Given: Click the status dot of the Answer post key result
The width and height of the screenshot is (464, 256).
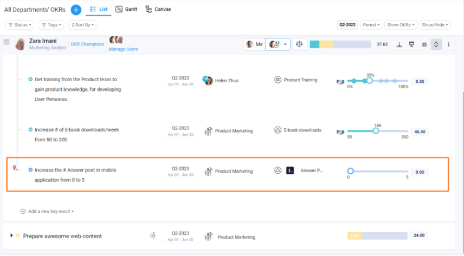Looking at the screenshot, I should tap(30, 170).
